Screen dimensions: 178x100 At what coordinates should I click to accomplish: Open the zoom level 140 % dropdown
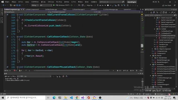[7, 71]
